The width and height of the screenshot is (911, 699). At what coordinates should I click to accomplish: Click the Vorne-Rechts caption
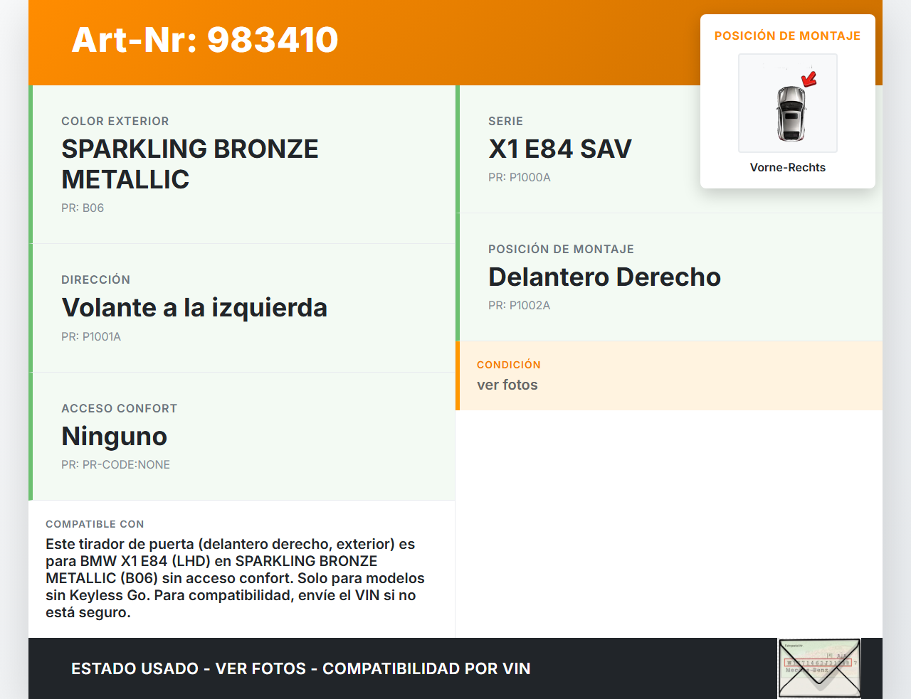(x=788, y=167)
